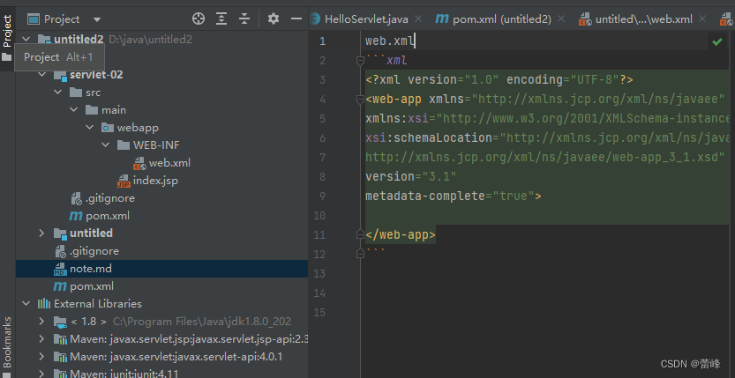Screen dimensions: 735x378
Task: Open Project panel settings gear
Action: coord(274,19)
